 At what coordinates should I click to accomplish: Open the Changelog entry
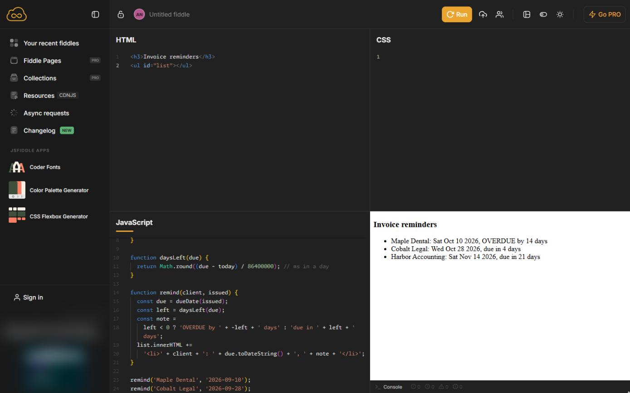click(x=42, y=130)
